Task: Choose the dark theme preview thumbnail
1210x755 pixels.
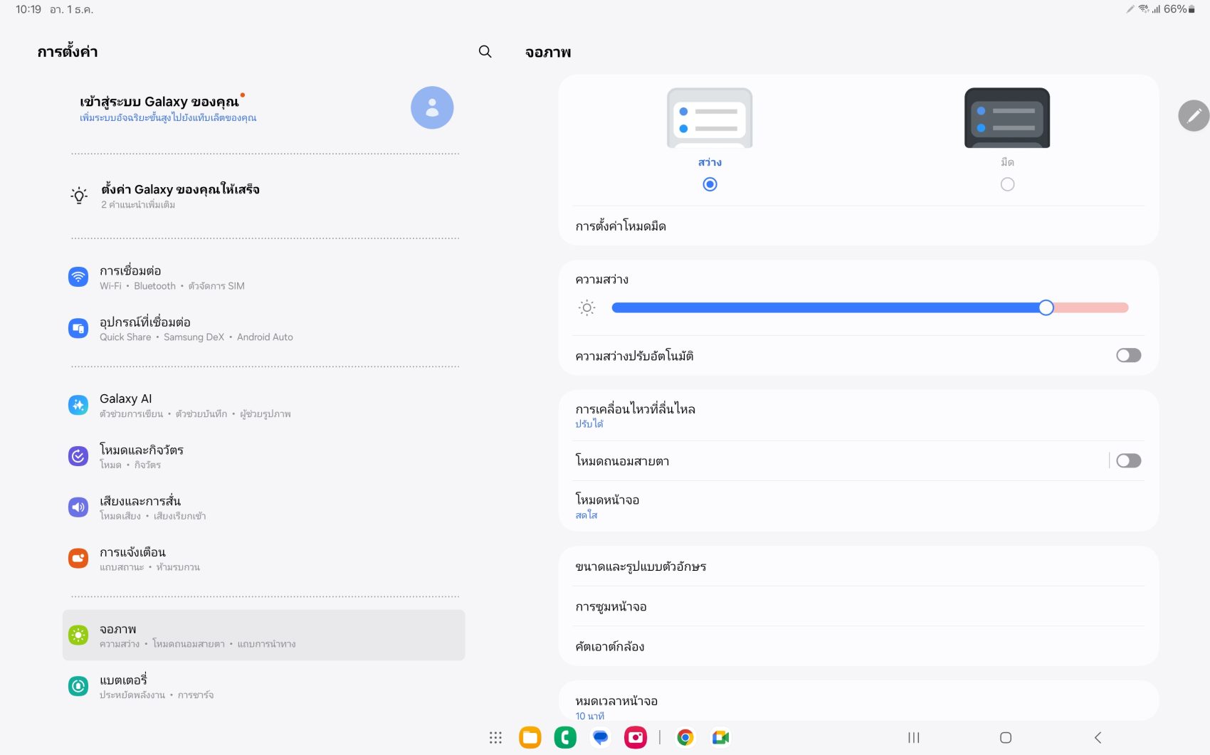Action: [1007, 118]
